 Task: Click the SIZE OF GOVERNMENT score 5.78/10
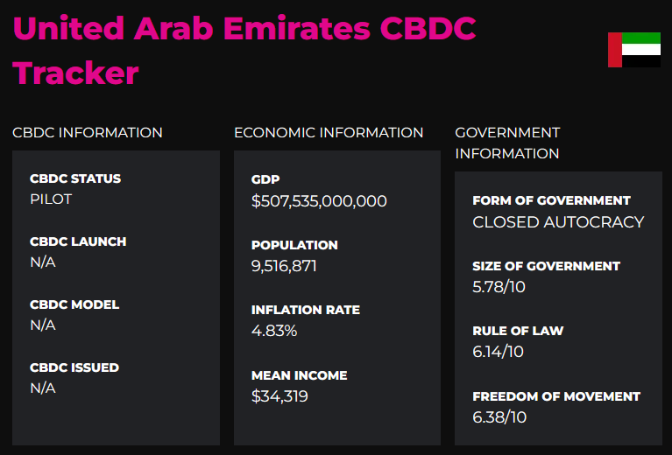(499, 287)
